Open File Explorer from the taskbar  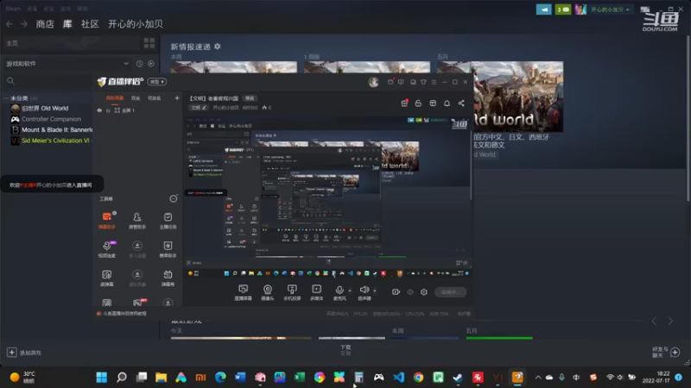pos(162,378)
